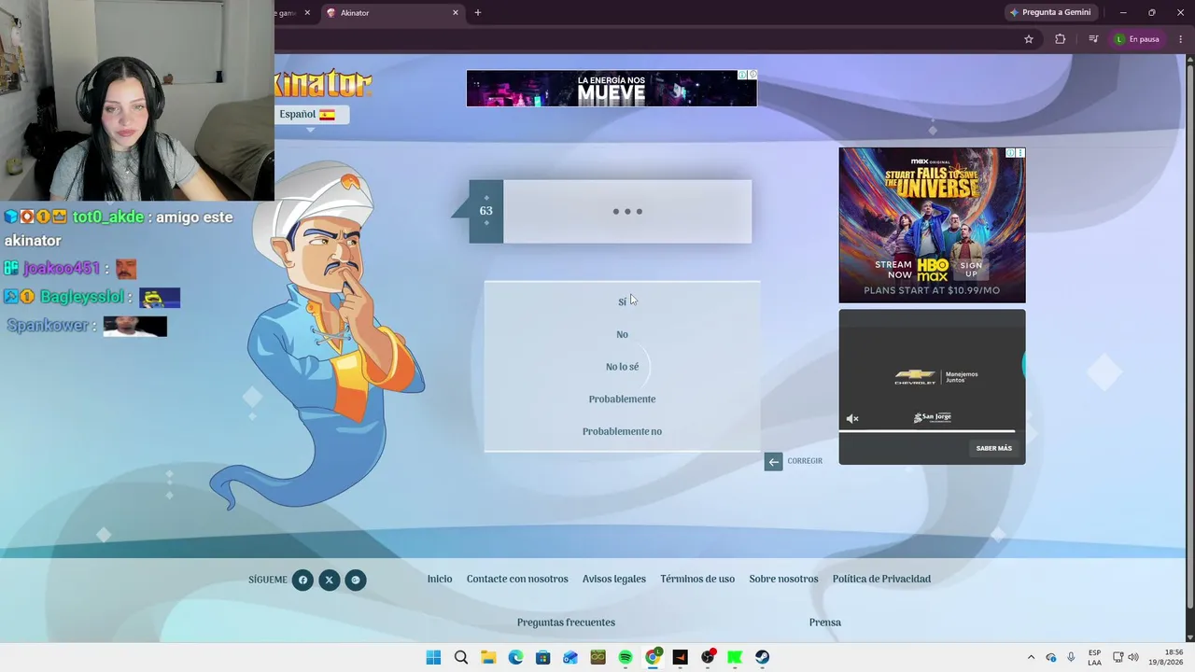Open the green Kick app in taskbar
Screen dimensions: 1195x672
735,657
